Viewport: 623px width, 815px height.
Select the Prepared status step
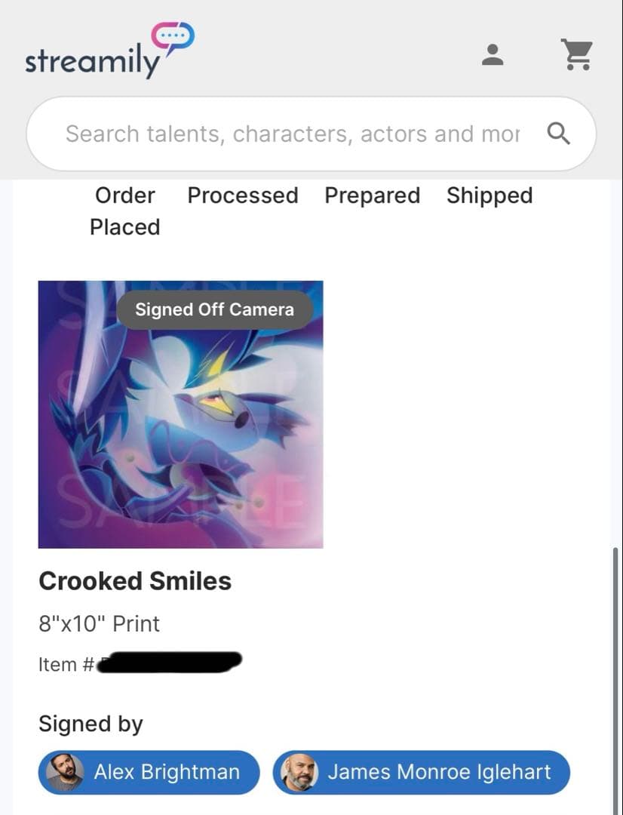(372, 195)
